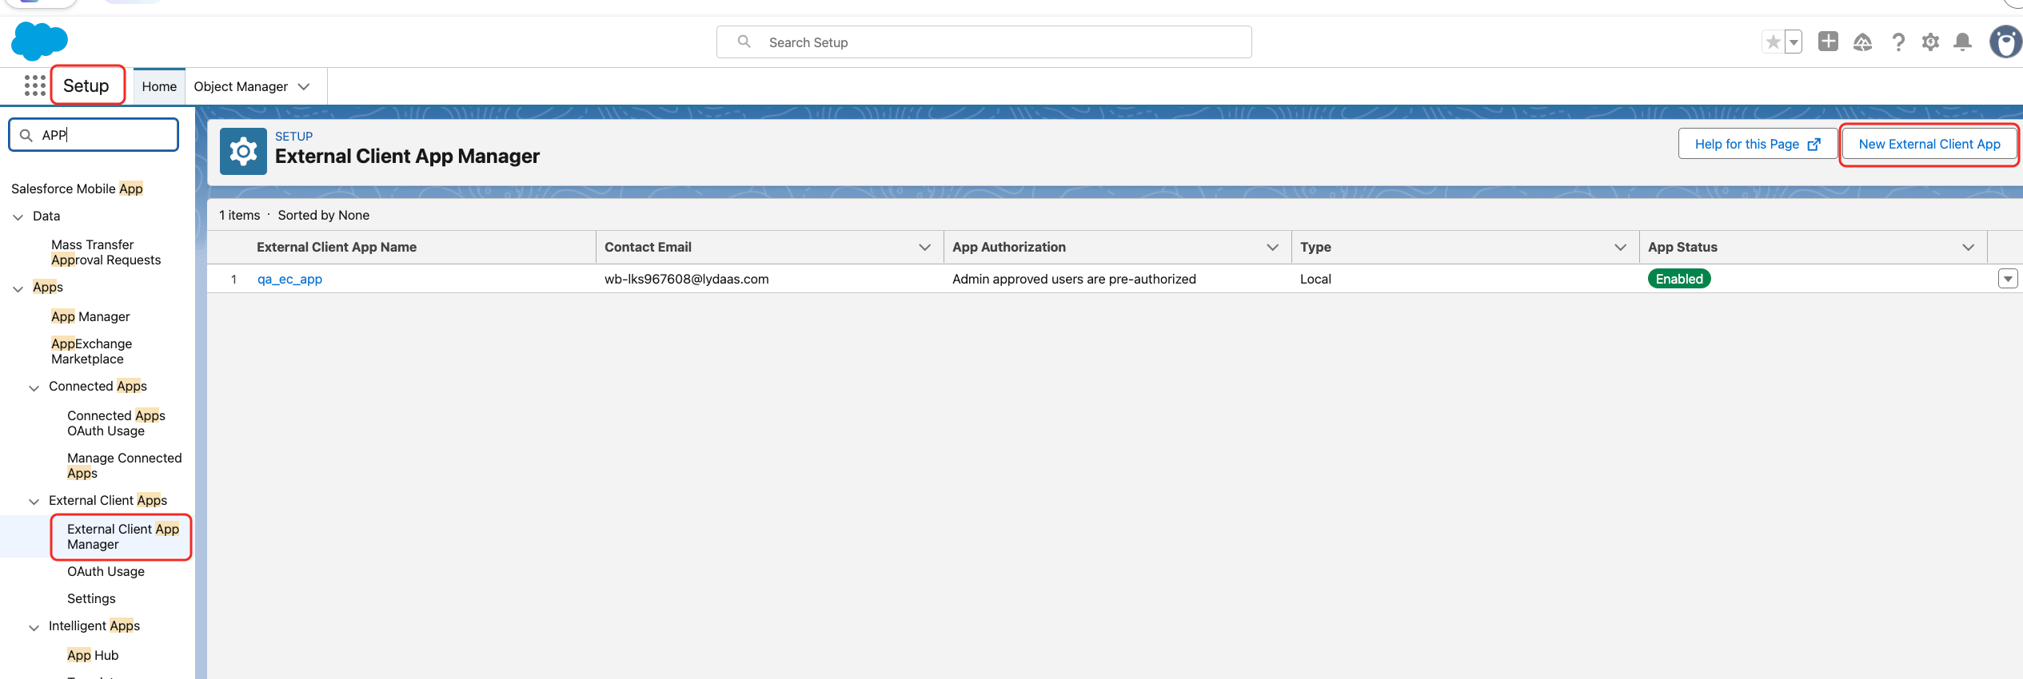Open the global actions plus icon
Viewport: 2023px width, 679px height.
coord(1828,42)
